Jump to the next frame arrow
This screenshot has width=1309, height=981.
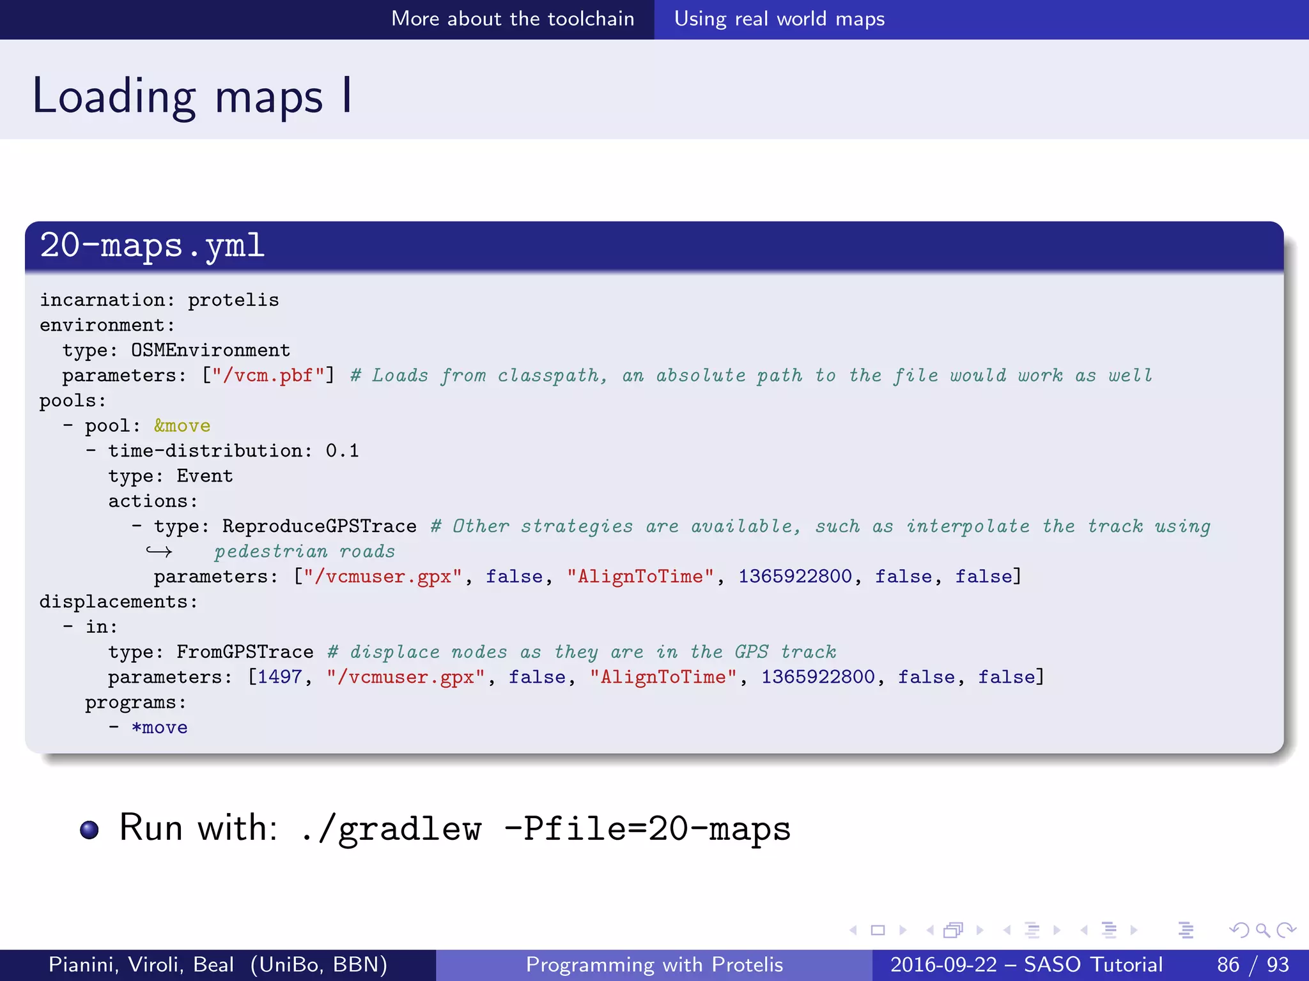point(980,931)
